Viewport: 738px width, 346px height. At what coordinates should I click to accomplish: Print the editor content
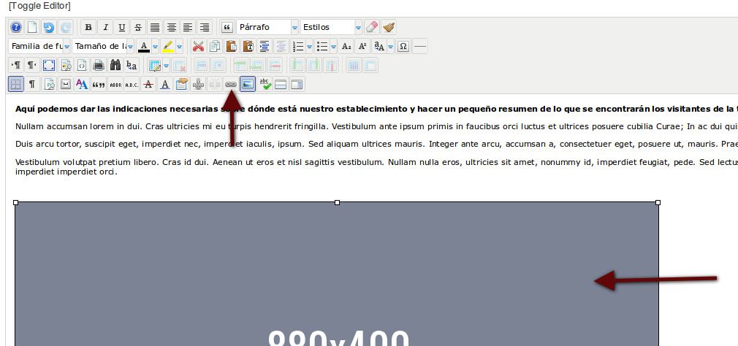pos(99,65)
